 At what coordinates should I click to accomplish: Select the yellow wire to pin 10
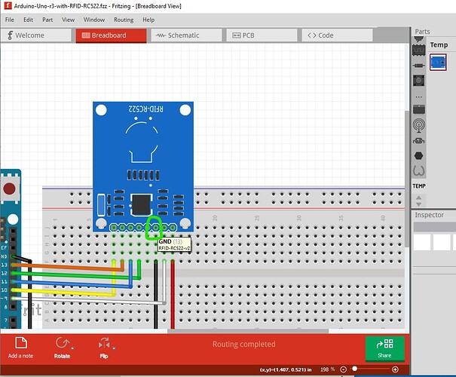[64, 293]
